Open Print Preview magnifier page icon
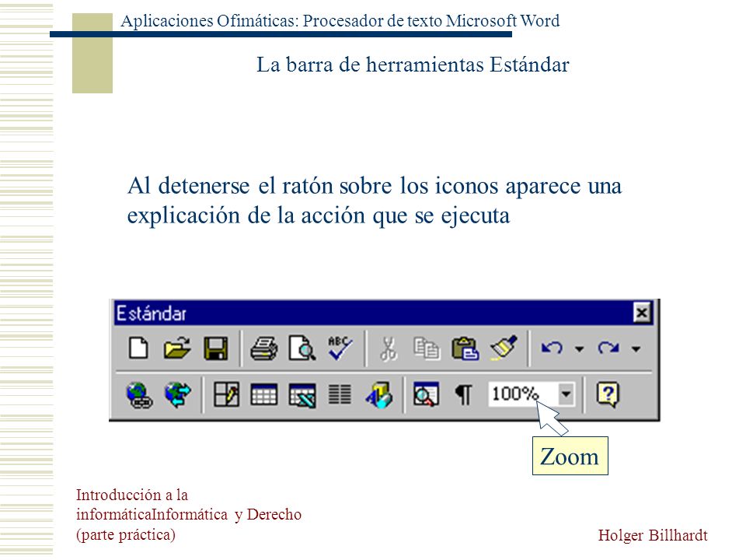Screen dimensions: 746x560 click(x=302, y=348)
